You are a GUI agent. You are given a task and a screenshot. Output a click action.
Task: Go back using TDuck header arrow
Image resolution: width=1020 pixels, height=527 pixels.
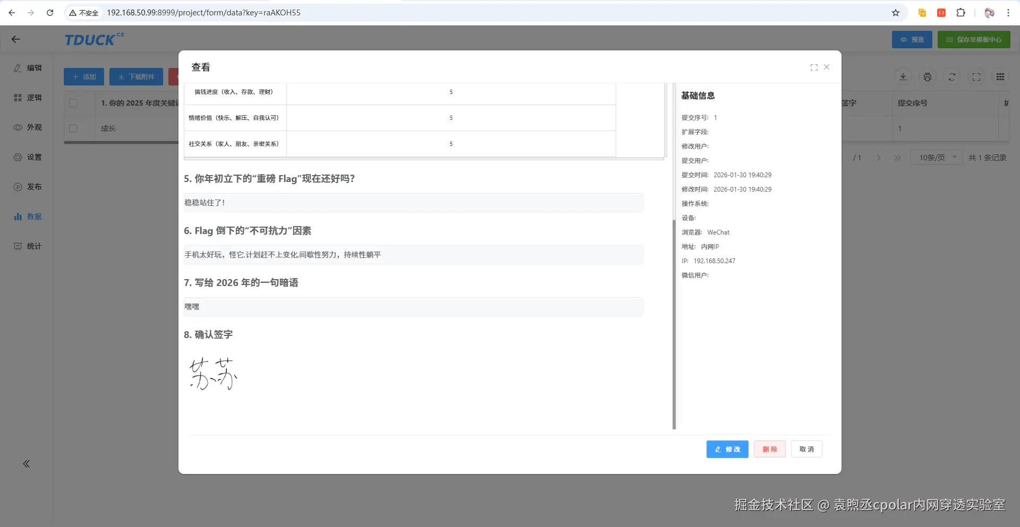[x=15, y=39]
